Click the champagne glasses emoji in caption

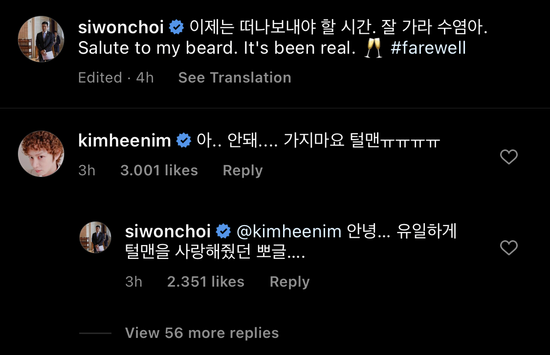coord(373,48)
